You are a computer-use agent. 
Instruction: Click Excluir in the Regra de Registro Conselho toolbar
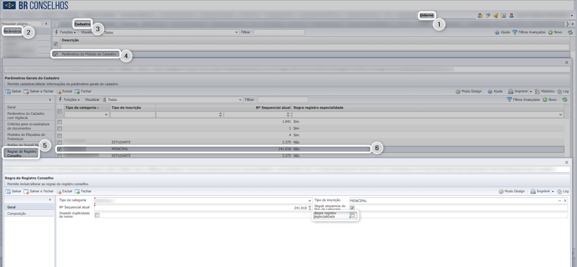click(x=64, y=191)
